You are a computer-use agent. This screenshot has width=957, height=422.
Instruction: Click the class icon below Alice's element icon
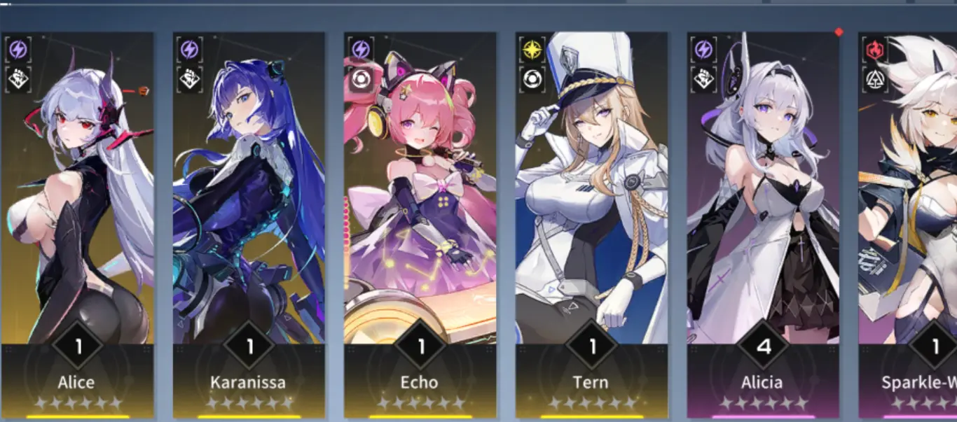(18, 79)
